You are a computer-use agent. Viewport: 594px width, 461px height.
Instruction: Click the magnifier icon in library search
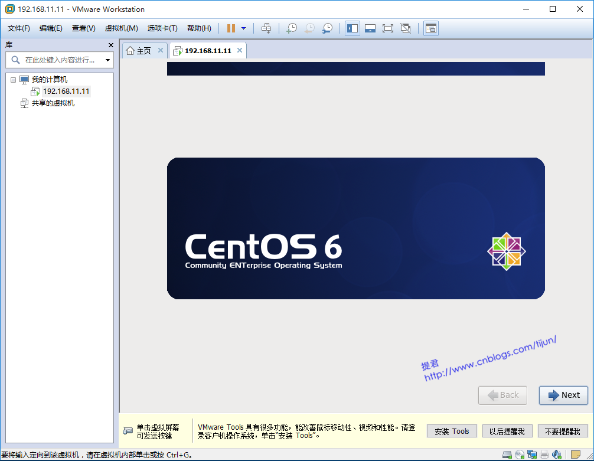(x=15, y=60)
